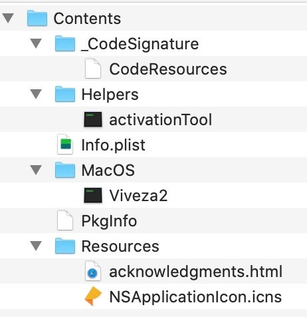Click the NSApplicationIcon.icns orange icon

93,296
